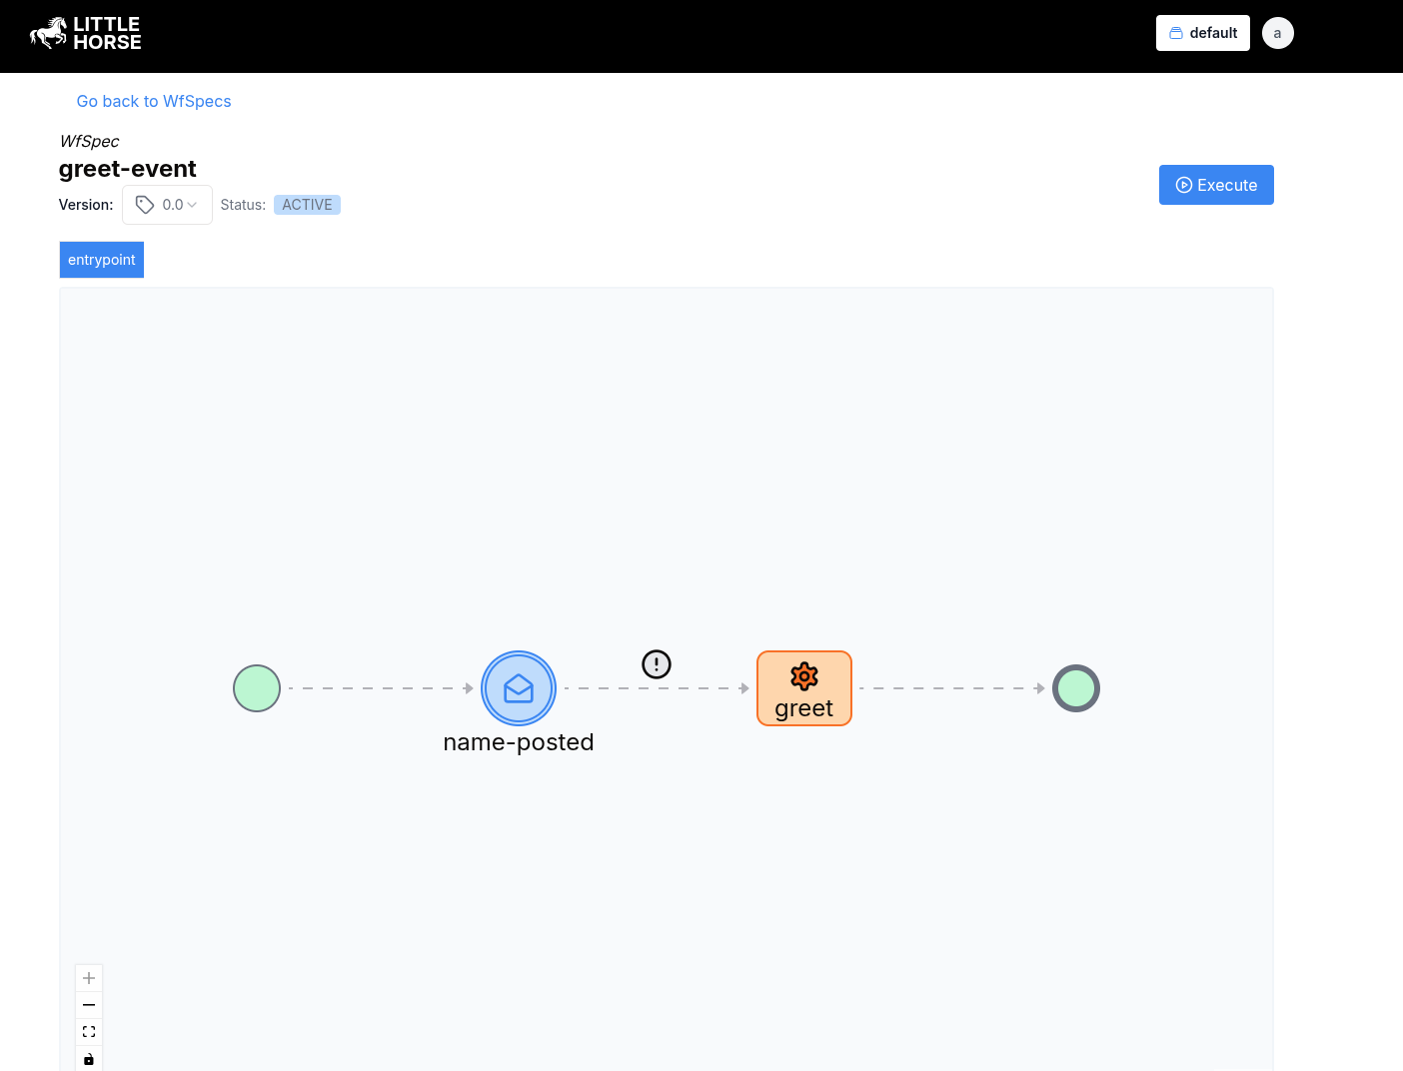Click the fit view icon on the canvas
The image size is (1403, 1071).
coord(88,1031)
